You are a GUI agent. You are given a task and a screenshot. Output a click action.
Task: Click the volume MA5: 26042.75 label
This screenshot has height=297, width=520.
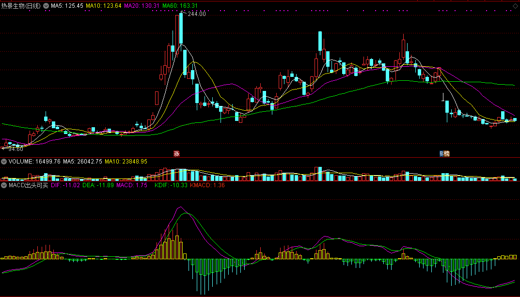[x=82, y=162]
